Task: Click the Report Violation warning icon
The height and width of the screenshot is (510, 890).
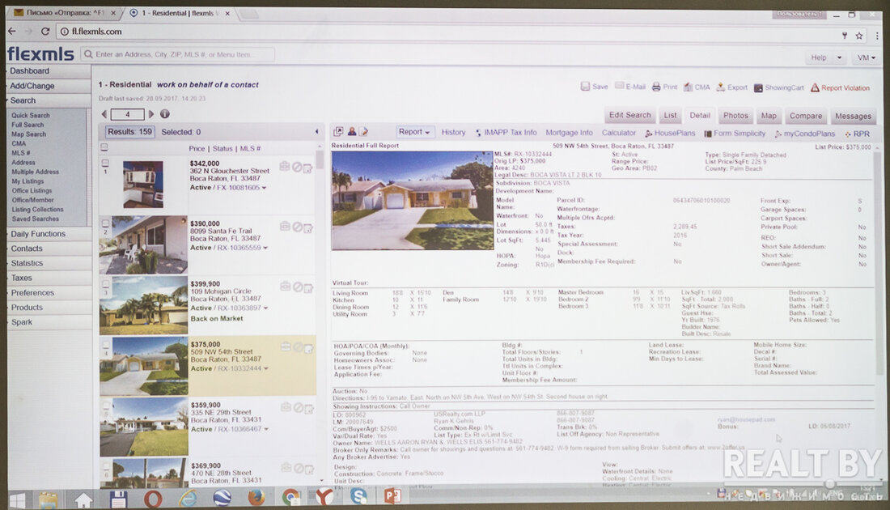Action: coord(814,87)
